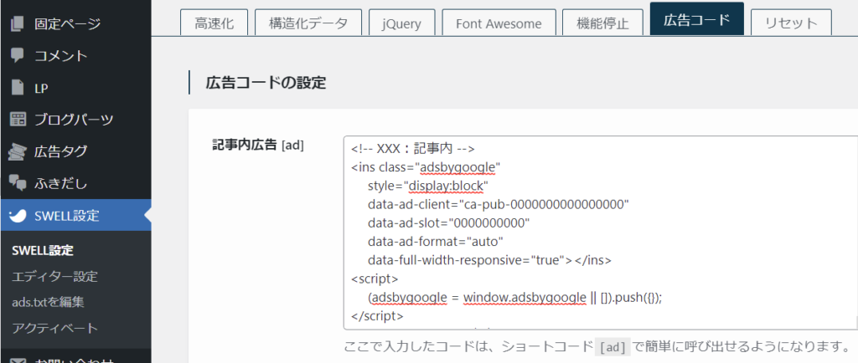Click the data-ad-client line in the code
The image size is (858, 363).
click(498, 204)
